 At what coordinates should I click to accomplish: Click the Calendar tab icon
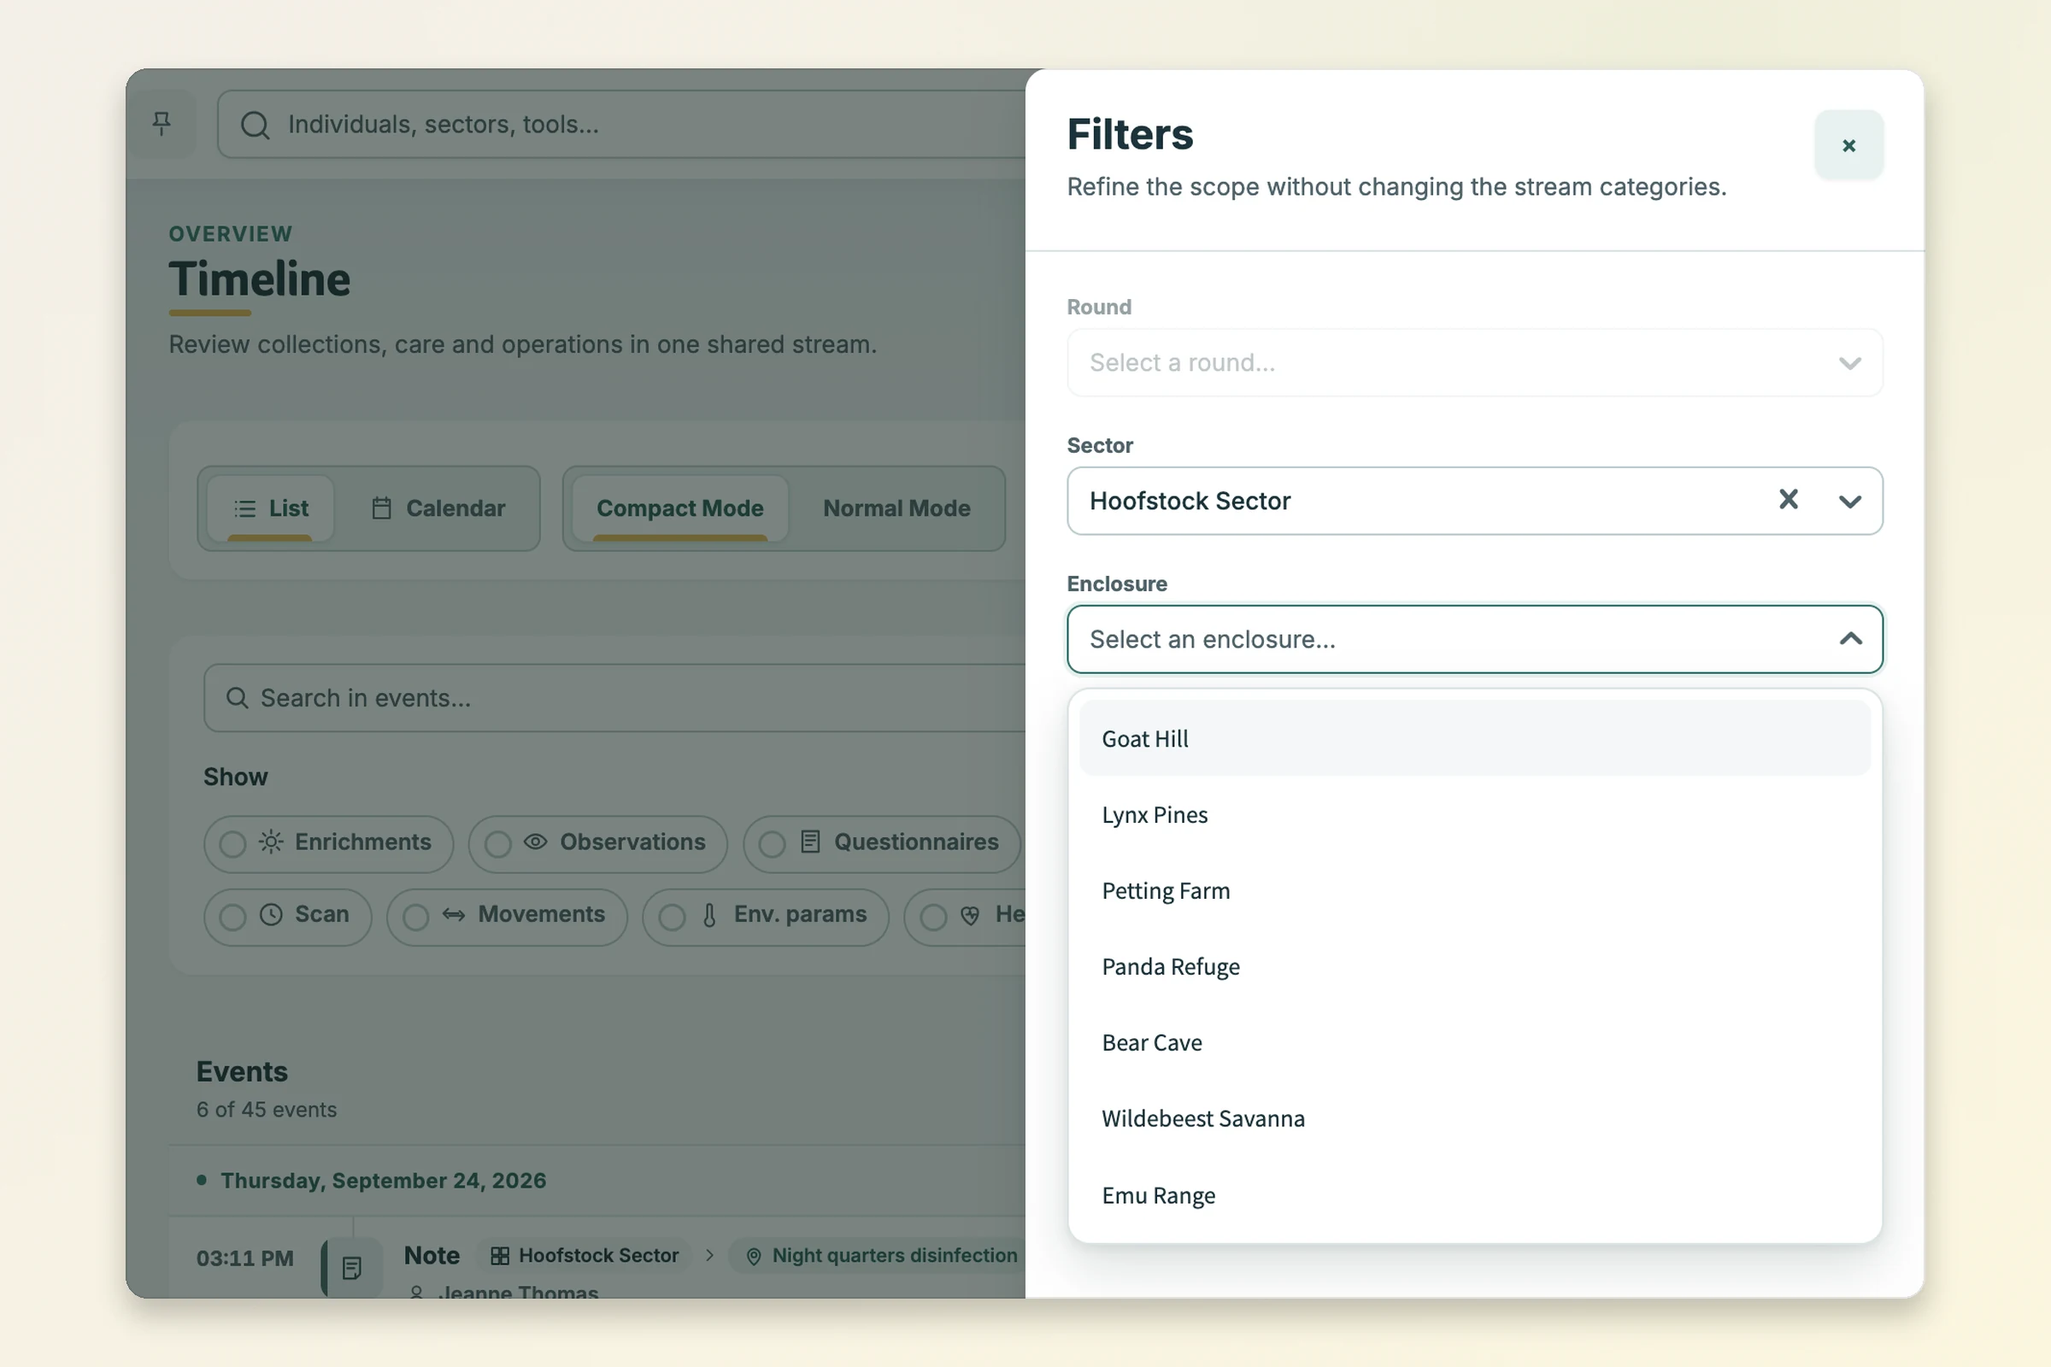coord(381,508)
